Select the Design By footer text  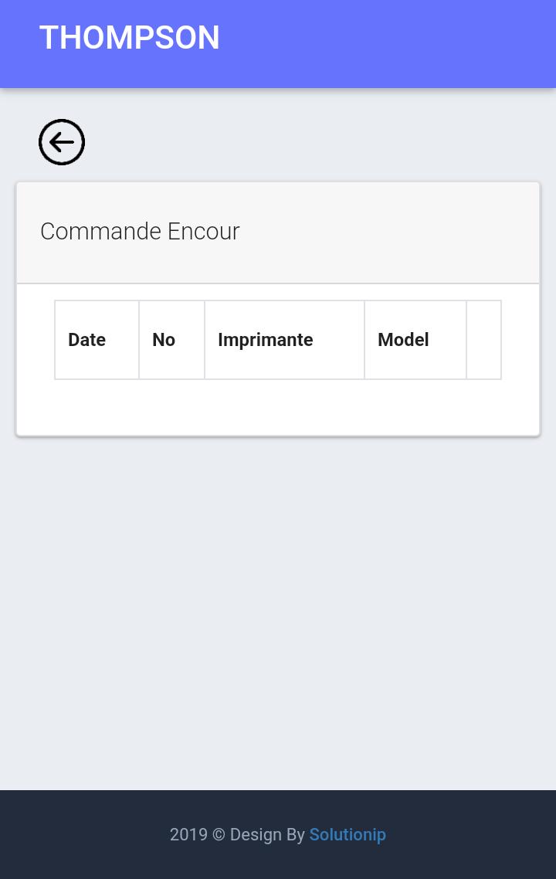tap(267, 835)
